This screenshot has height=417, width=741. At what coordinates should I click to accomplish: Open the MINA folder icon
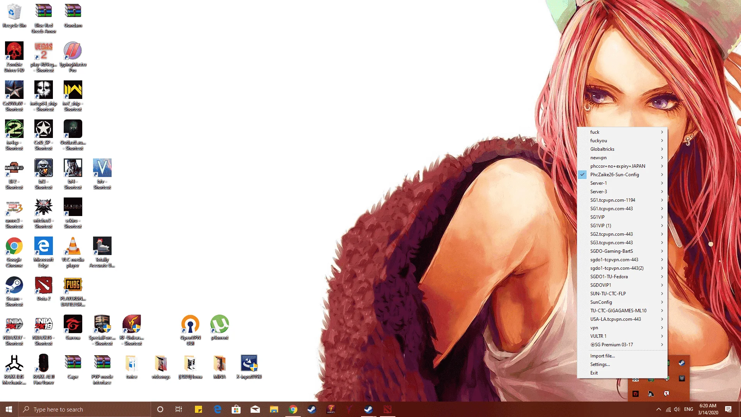(x=220, y=366)
